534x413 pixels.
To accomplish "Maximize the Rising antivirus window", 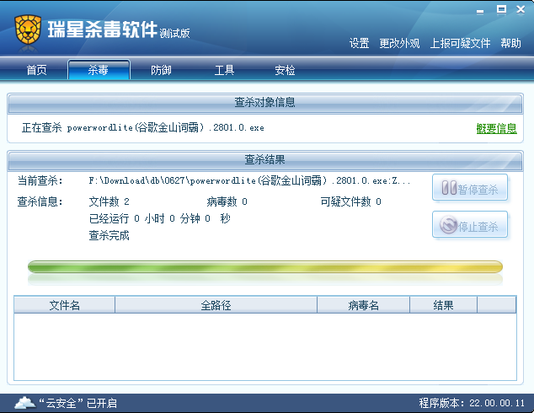I will coord(501,9).
